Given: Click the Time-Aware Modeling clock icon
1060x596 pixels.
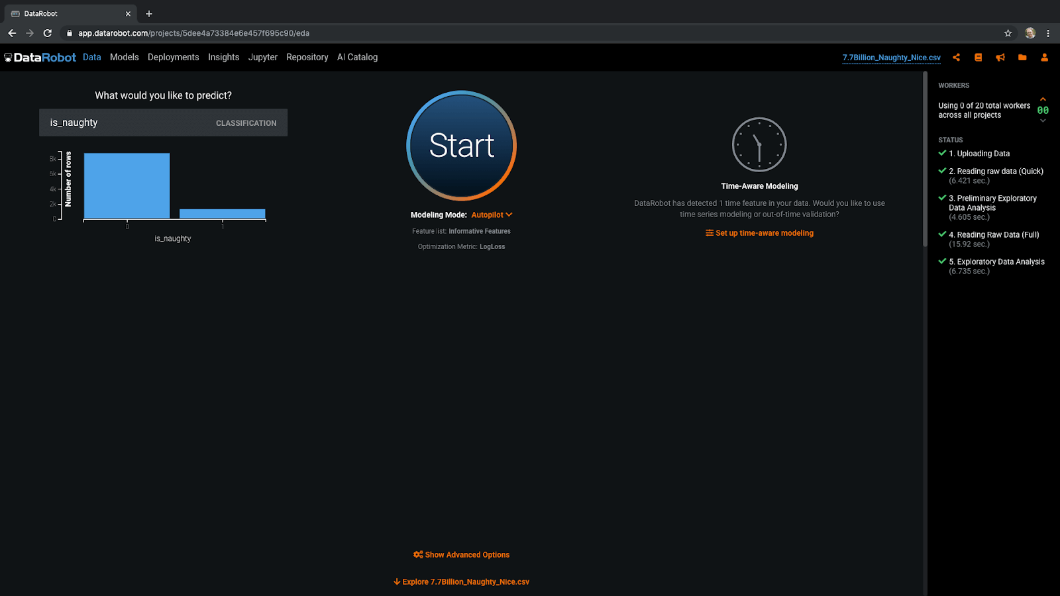Looking at the screenshot, I should point(759,144).
